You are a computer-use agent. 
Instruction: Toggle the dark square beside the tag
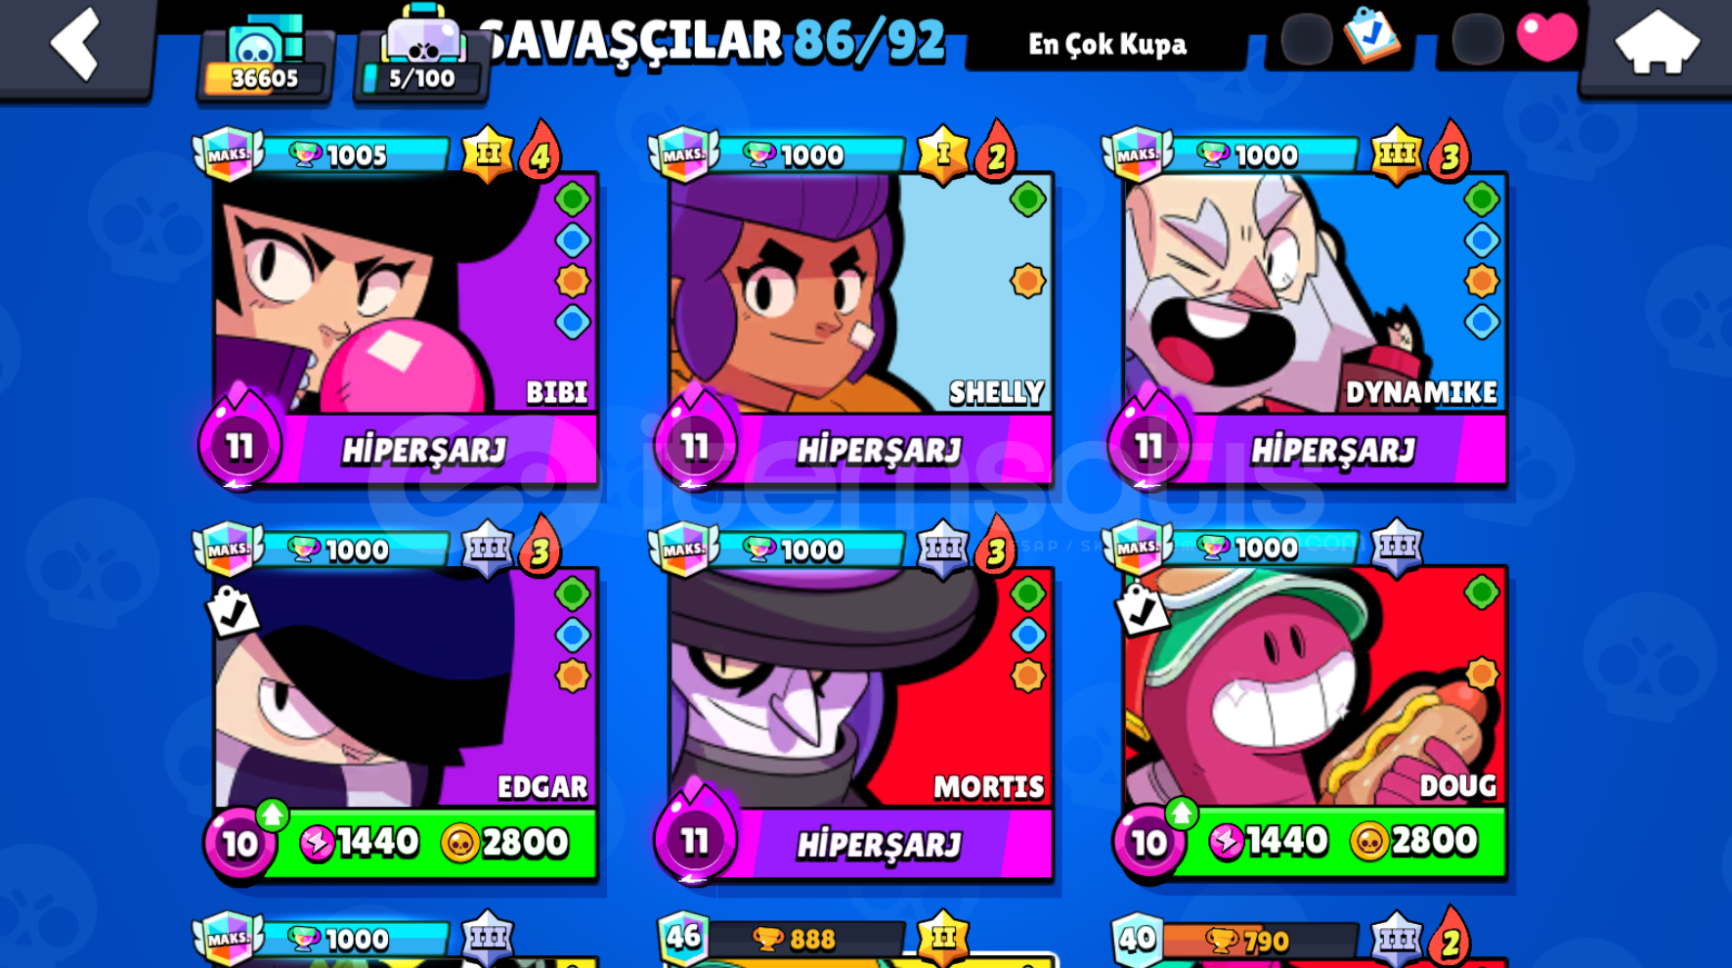click(1307, 40)
